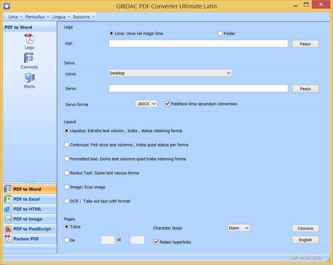Click the PDF to Word sidebar header
The image size is (333, 265).
pyautogui.click(x=30, y=27)
